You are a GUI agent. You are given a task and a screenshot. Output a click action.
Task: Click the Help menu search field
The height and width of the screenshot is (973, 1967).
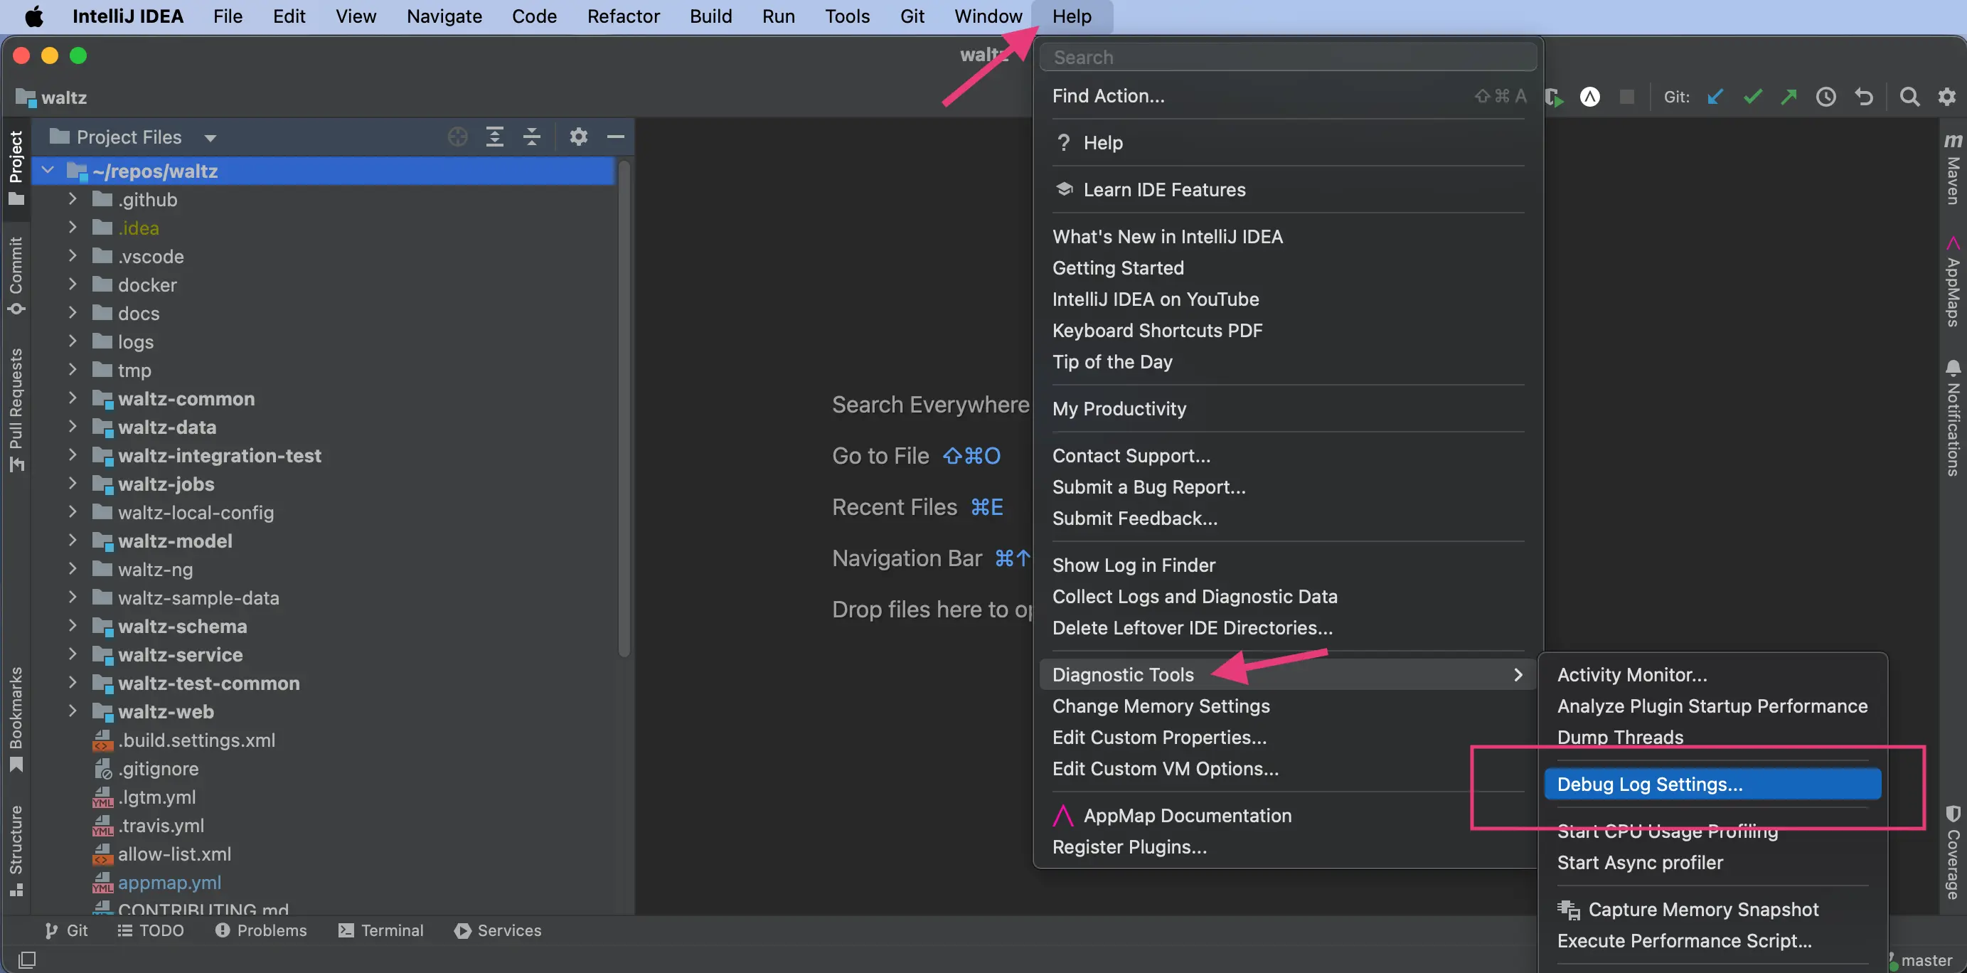pyautogui.click(x=1288, y=56)
